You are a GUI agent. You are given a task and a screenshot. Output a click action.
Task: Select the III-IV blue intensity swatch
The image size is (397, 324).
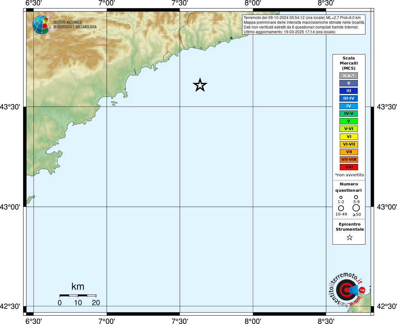[349, 98]
